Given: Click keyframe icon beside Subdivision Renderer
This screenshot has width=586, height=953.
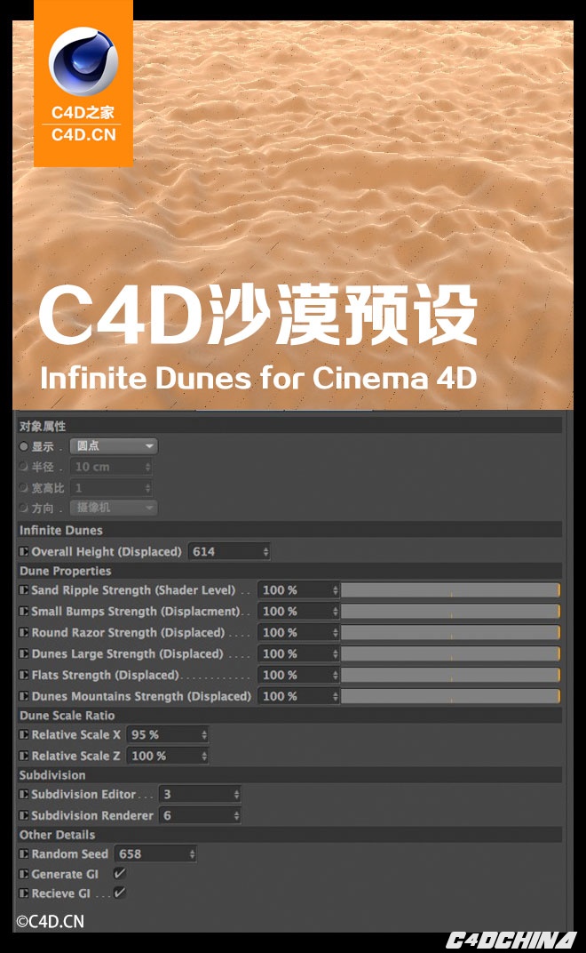Looking at the screenshot, I should coord(24,815).
